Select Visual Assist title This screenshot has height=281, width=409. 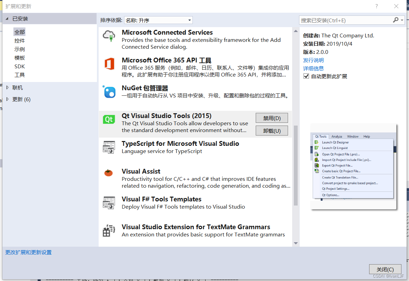pos(141,171)
